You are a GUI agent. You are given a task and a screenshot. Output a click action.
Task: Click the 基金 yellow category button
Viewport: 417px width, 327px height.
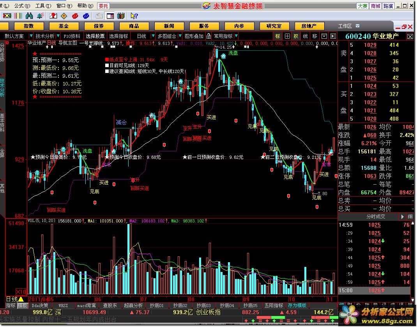pyautogui.click(x=64, y=26)
